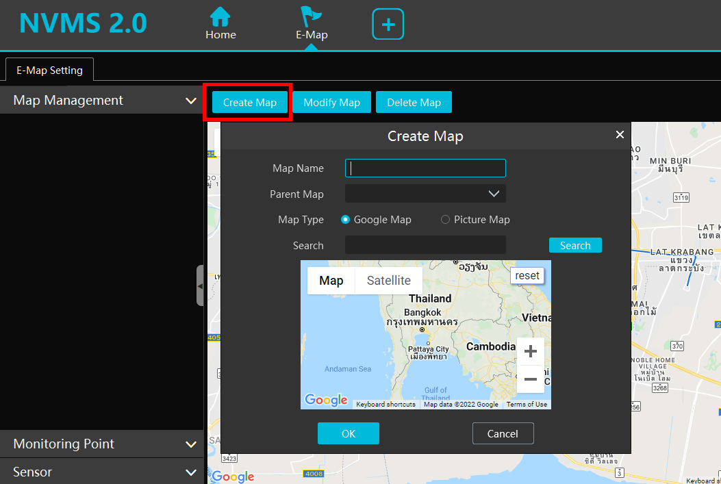Collapse the left panel with the arrow handle

click(x=200, y=285)
